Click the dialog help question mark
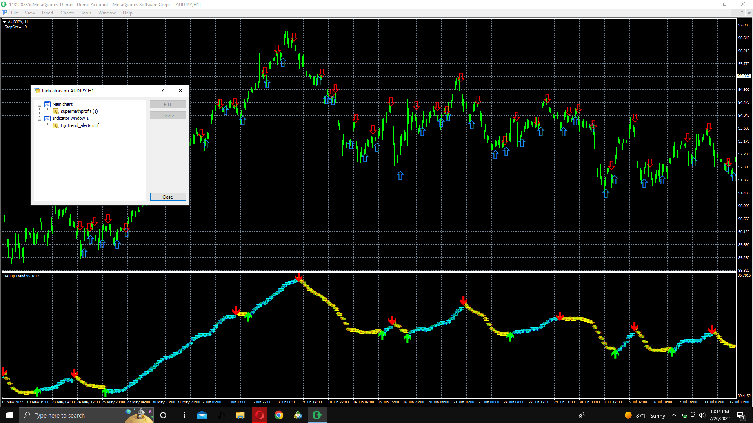The width and height of the screenshot is (753, 423). click(163, 90)
